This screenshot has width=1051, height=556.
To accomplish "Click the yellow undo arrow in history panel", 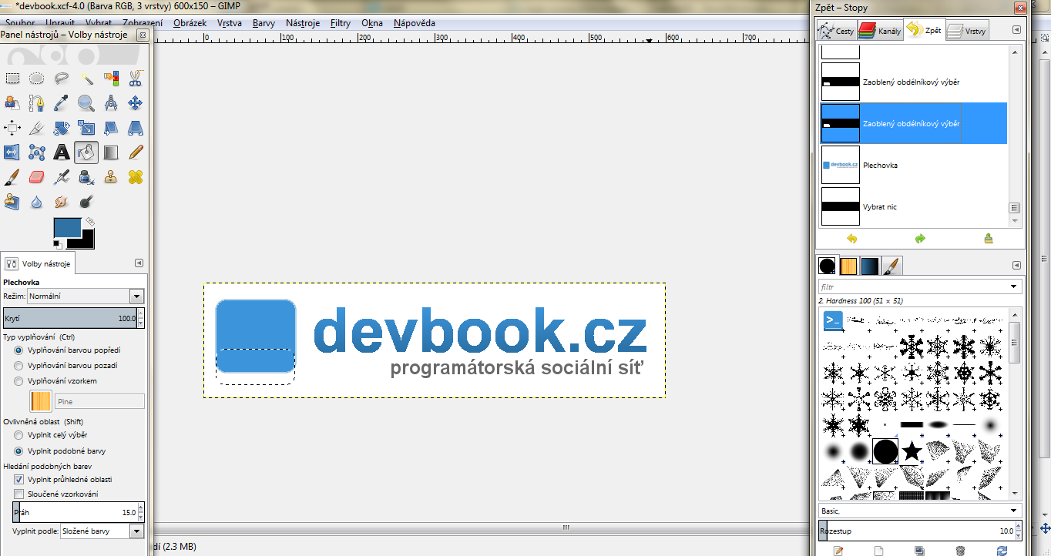I will pyautogui.click(x=851, y=239).
